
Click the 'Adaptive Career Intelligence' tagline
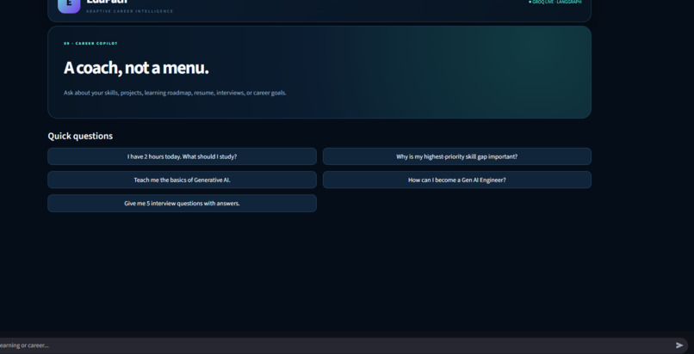tap(130, 11)
